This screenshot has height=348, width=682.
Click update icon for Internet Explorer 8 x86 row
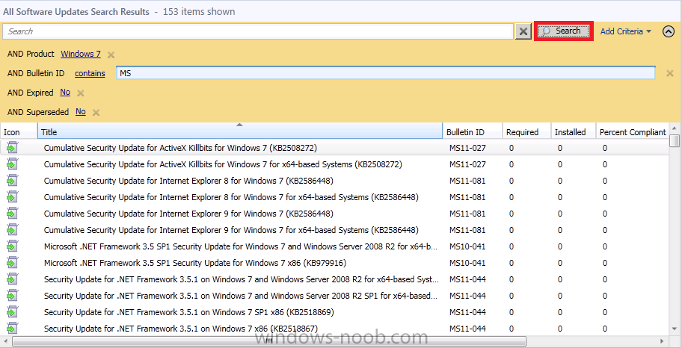(12, 181)
